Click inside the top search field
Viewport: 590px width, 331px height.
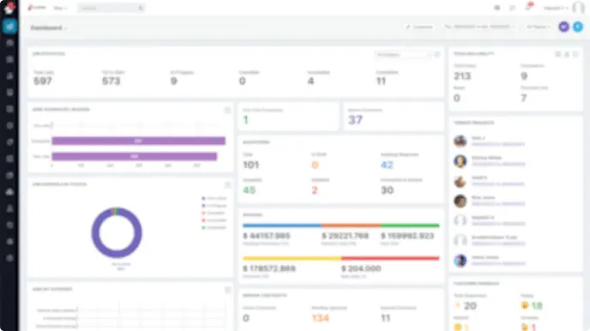pos(108,8)
